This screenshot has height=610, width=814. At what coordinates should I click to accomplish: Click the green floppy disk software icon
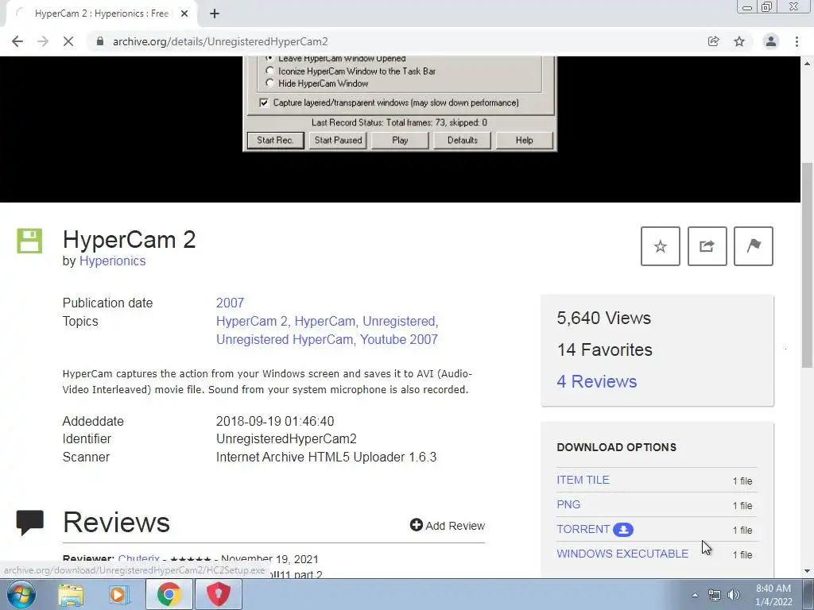click(29, 241)
